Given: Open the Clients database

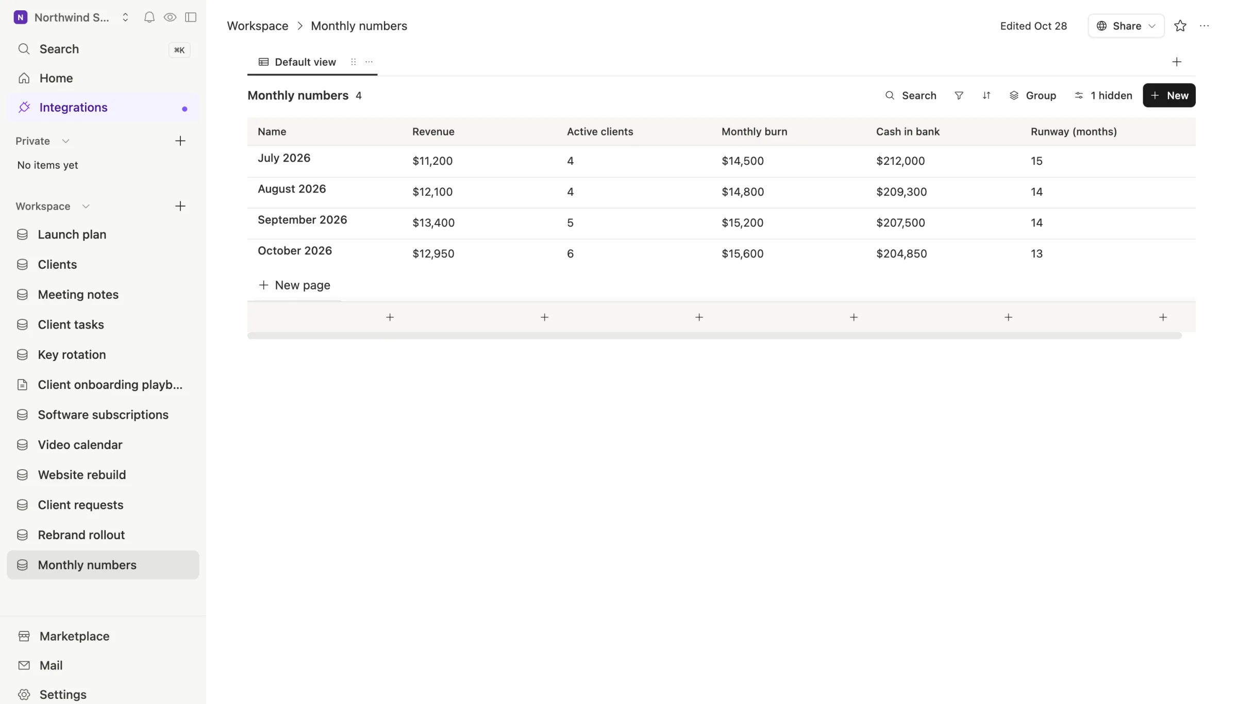Looking at the screenshot, I should (x=103, y=265).
